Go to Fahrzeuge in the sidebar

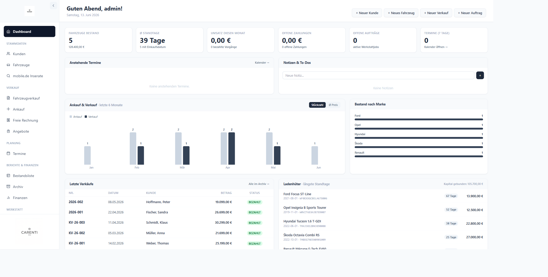(x=30, y=65)
